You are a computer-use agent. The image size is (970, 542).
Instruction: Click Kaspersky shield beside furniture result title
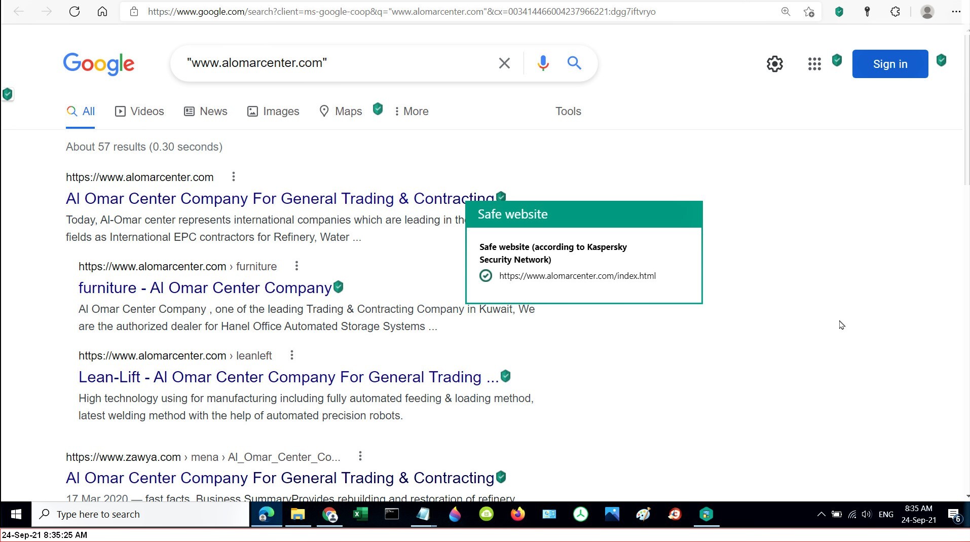339,287
